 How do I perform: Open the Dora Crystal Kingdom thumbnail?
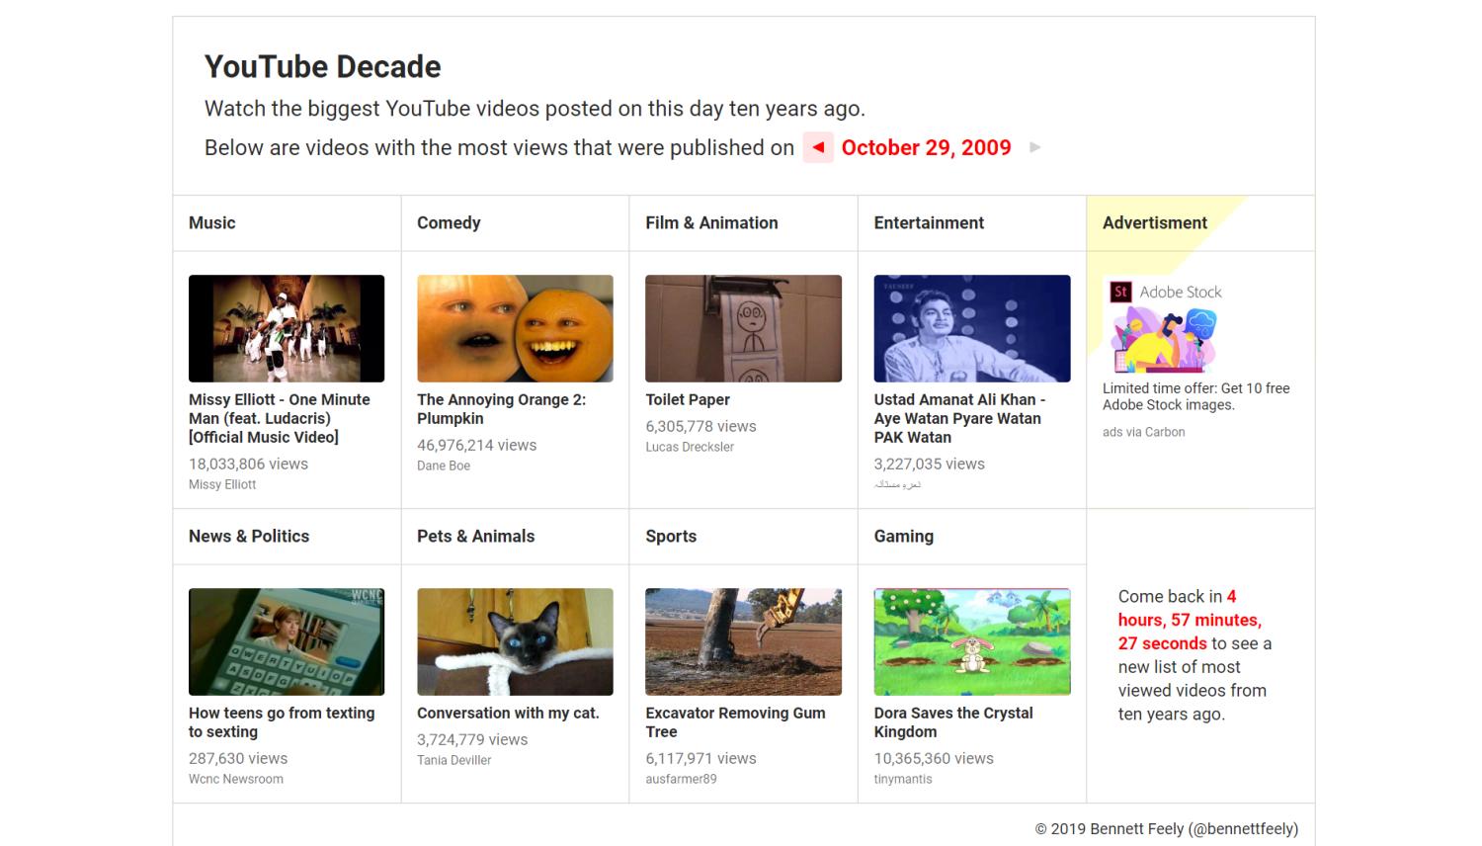click(971, 641)
